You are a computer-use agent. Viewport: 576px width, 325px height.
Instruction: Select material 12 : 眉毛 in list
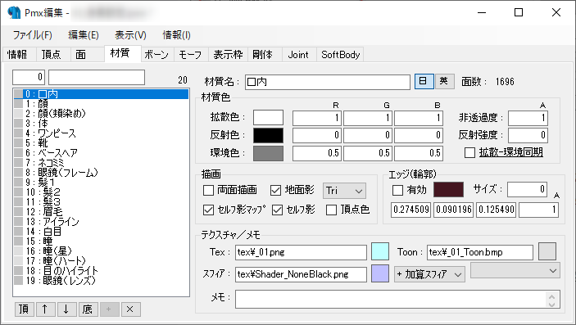(101, 212)
